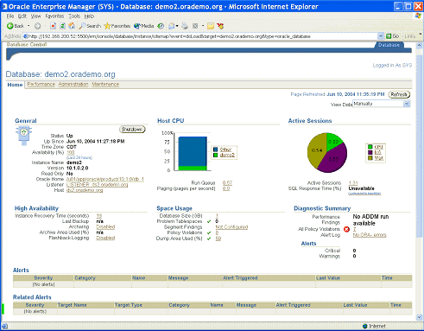Click the olive Wait legend swatch
The width and height of the screenshot is (424, 331).
tap(370, 158)
